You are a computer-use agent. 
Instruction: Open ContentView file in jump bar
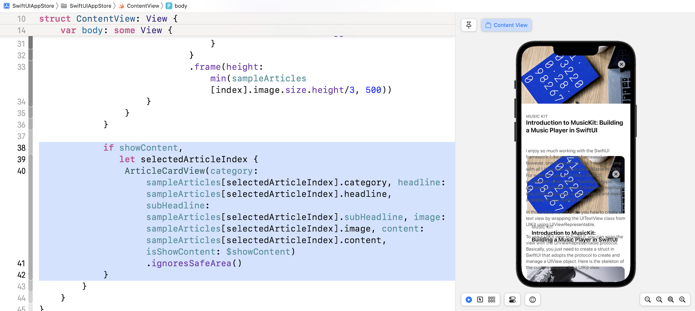click(139, 6)
